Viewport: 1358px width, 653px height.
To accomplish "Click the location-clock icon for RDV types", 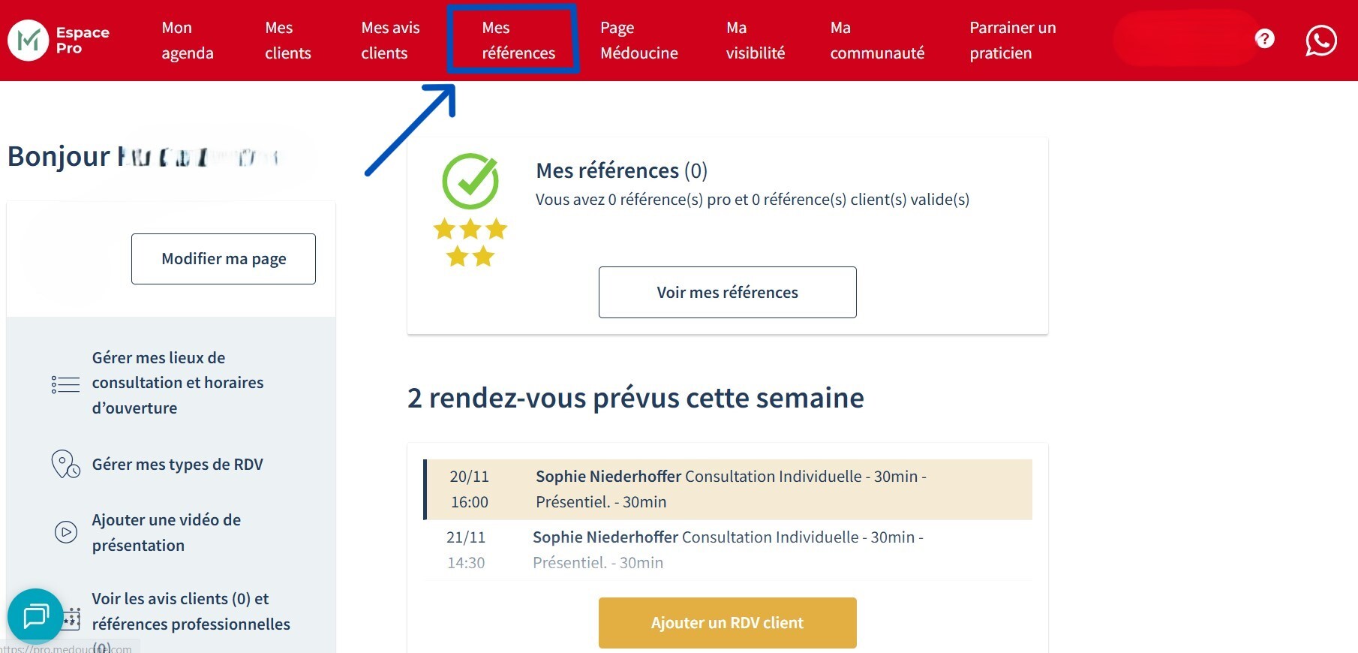I will click(x=65, y=465).
